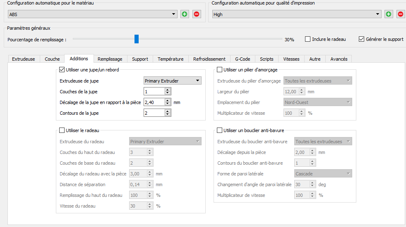Image resolution: width=406 pixels, height=227 pixels.
Task: Click green plus icon beside ABS material
Action: (x=185, y=14)
